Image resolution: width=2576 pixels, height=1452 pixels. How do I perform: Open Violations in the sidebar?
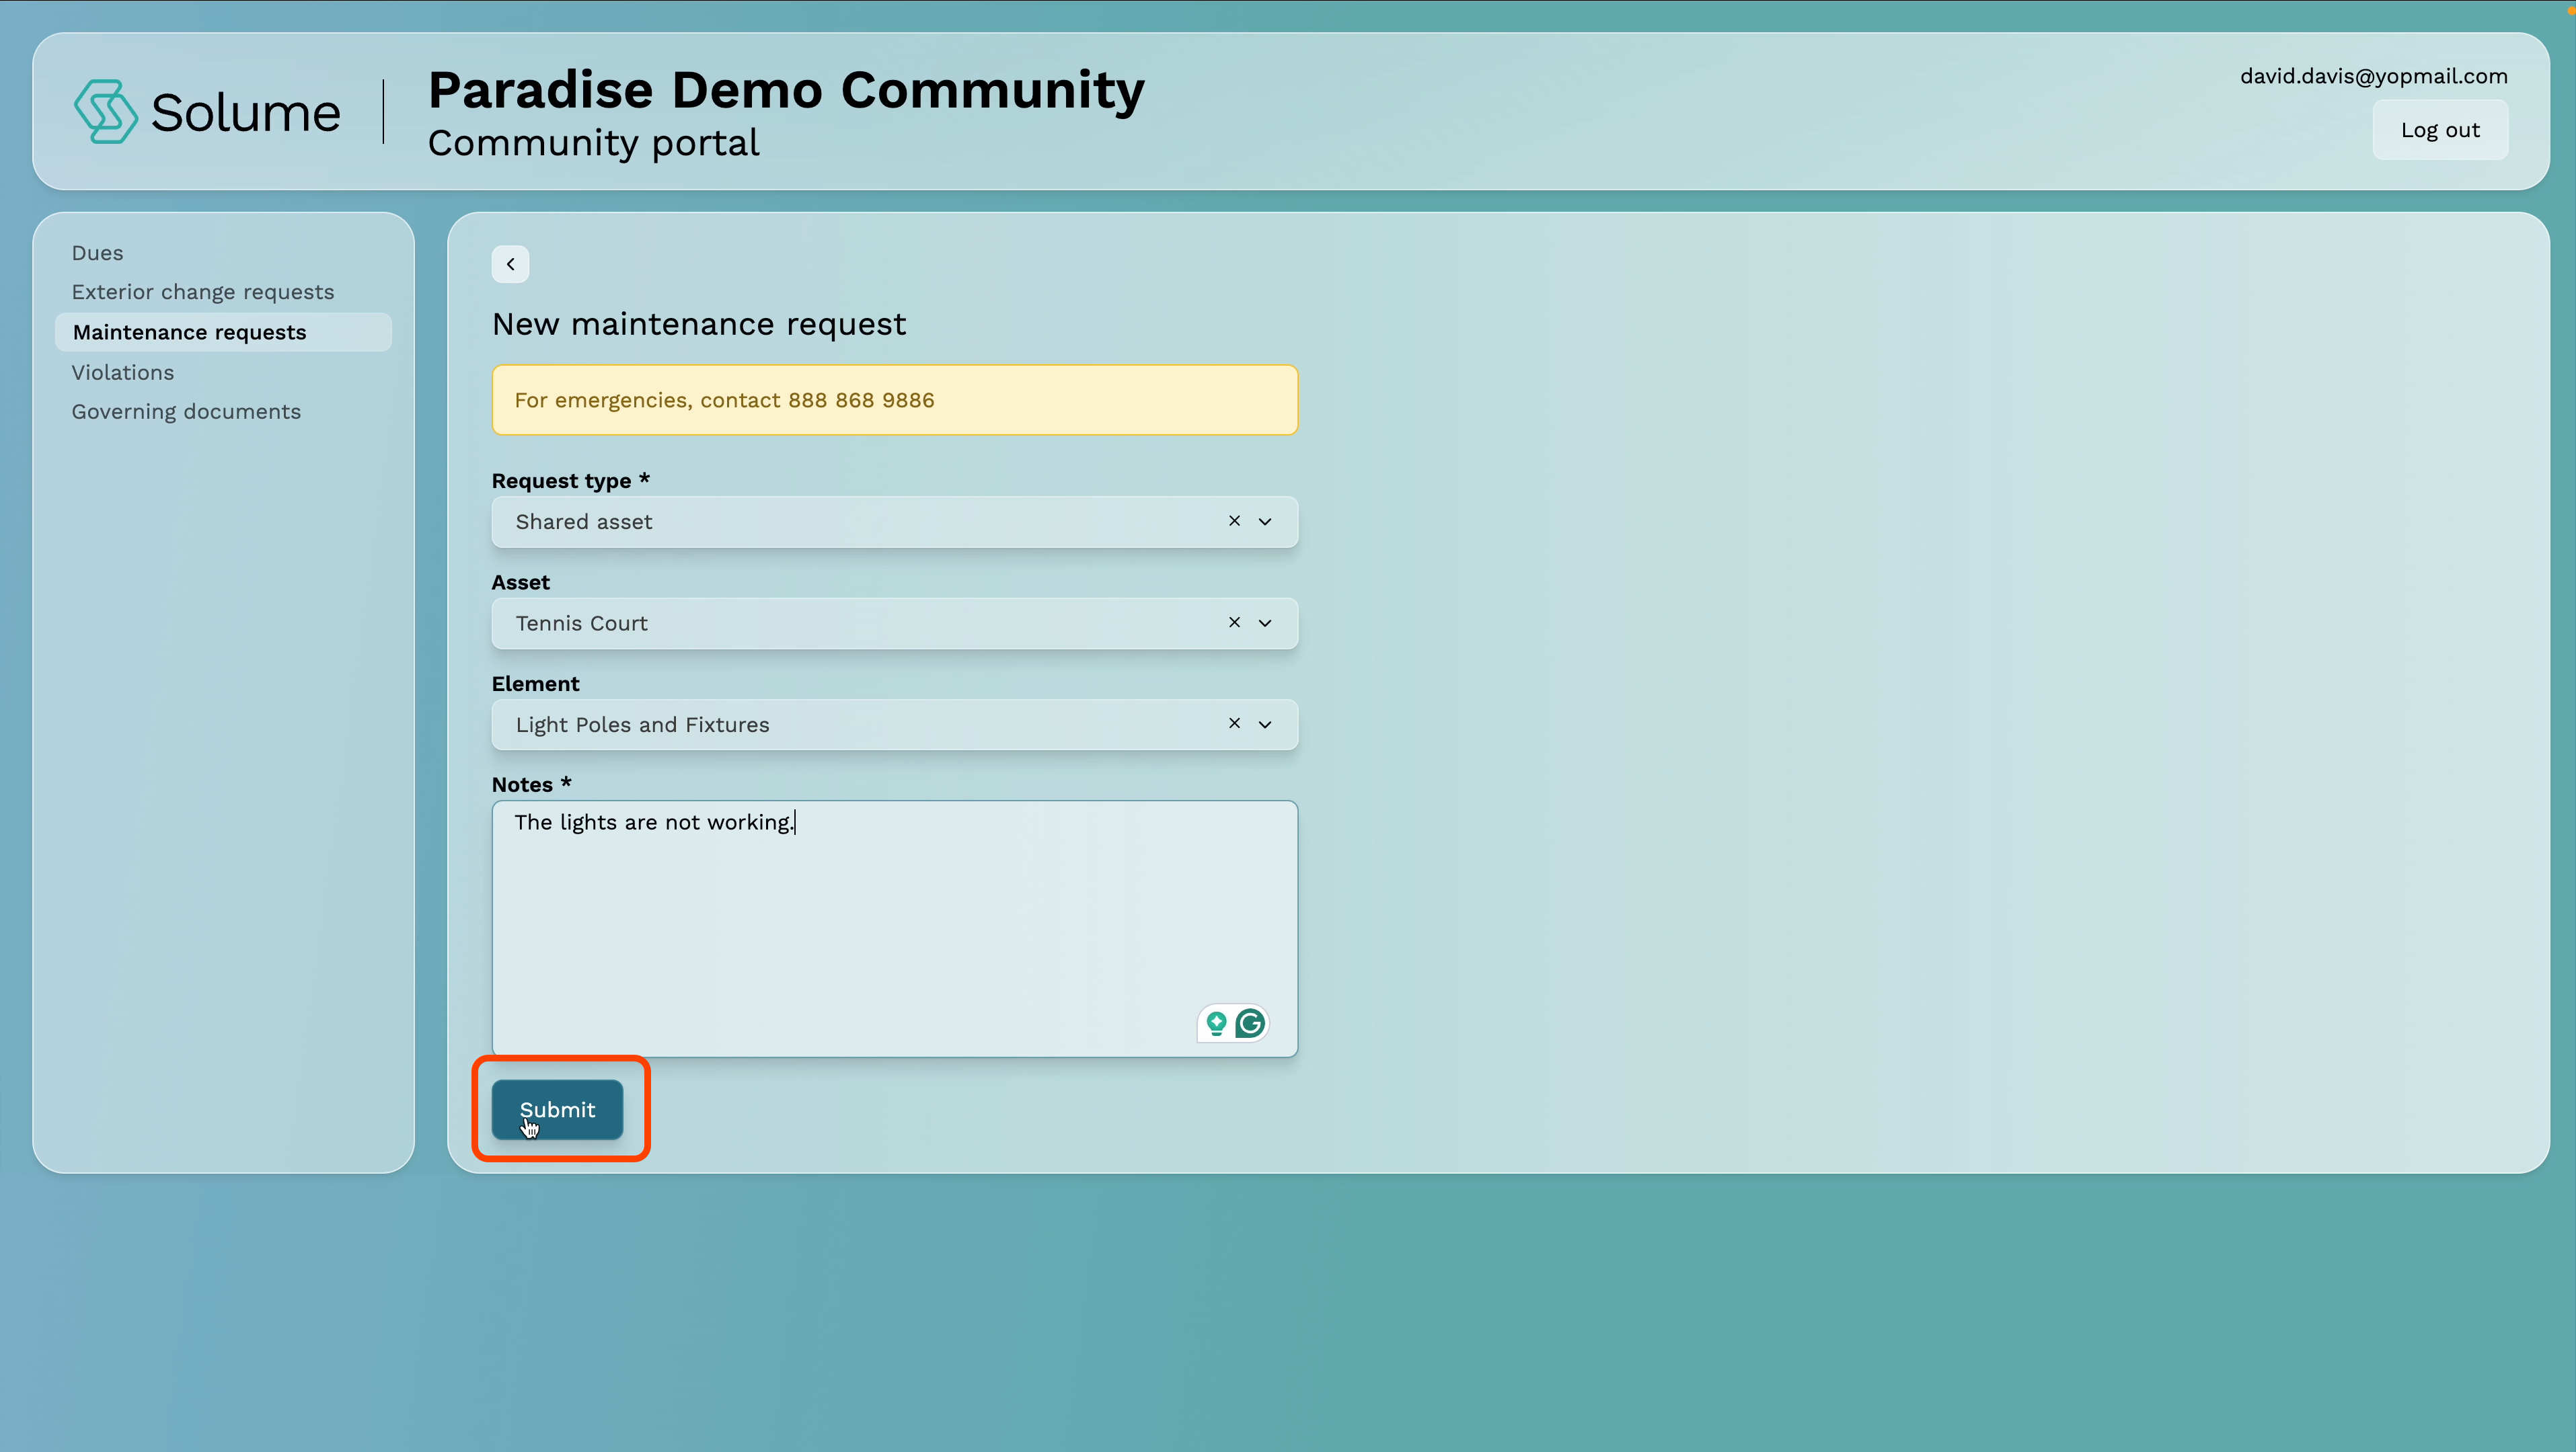tap(123, 372)
